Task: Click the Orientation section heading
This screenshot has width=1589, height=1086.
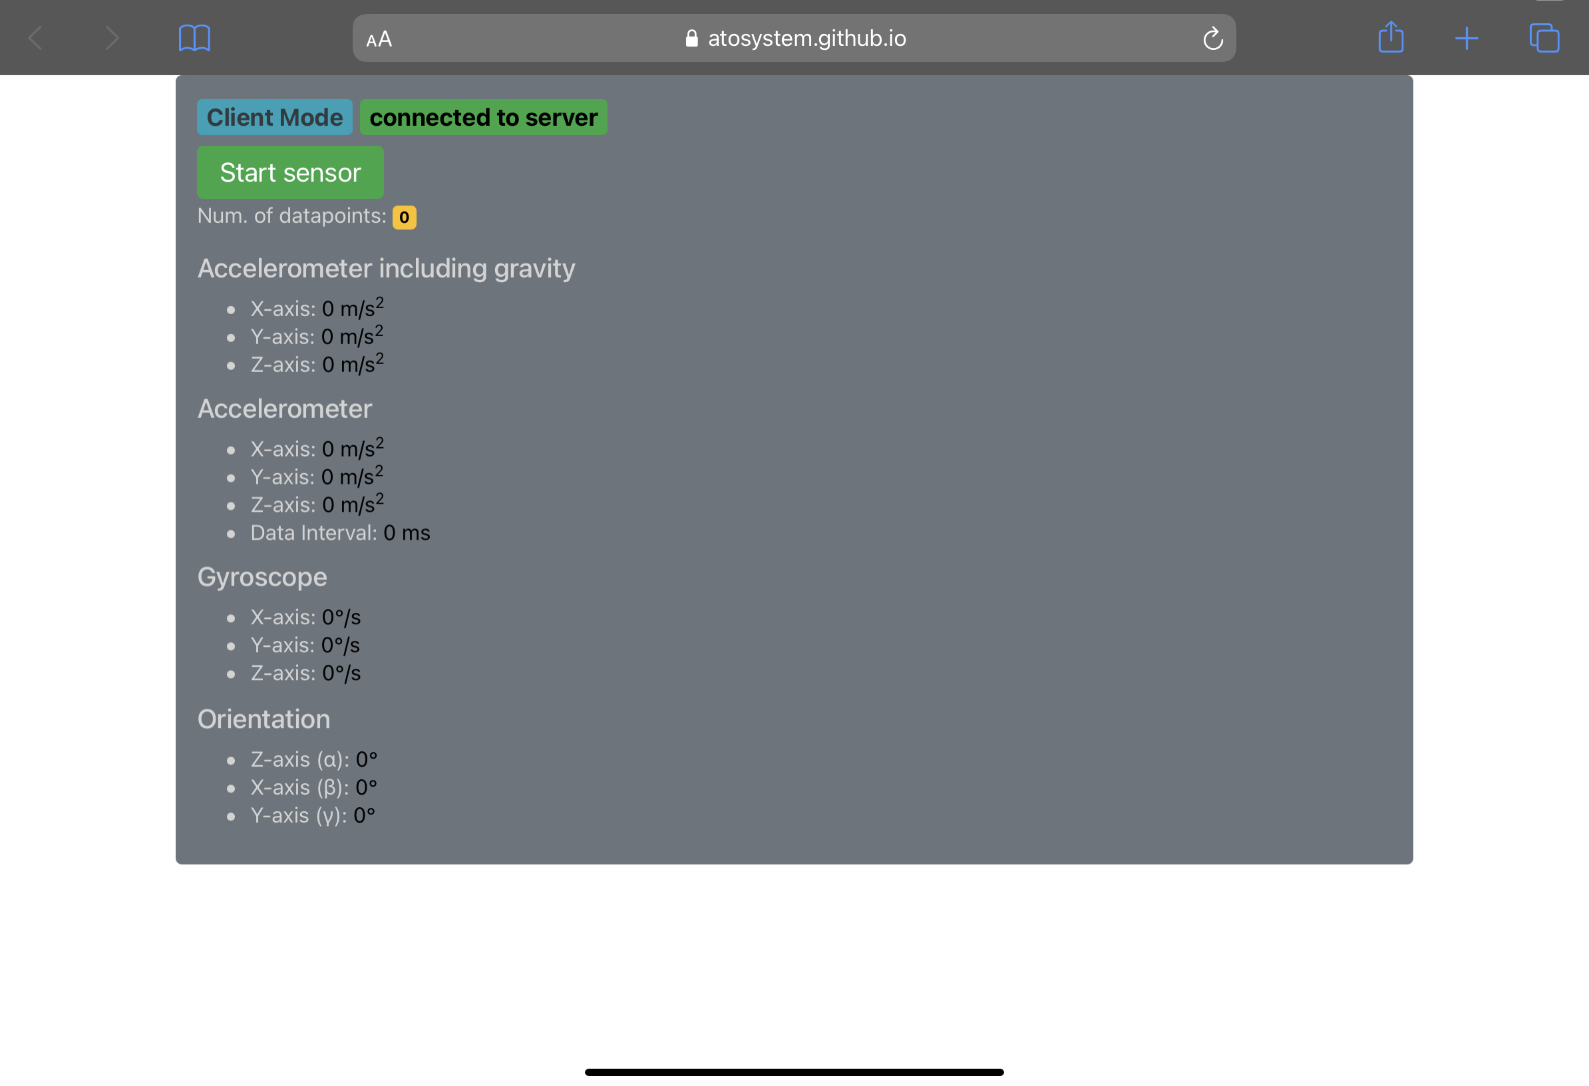Action: (264, 719)
